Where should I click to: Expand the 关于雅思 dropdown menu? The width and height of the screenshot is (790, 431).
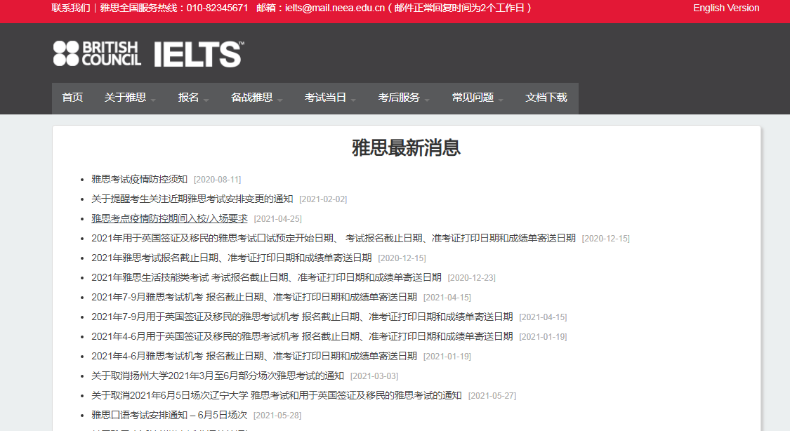click(130, 98)
